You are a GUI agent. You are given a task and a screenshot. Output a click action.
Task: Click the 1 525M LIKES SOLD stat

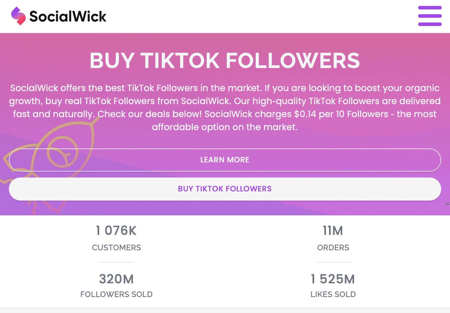coord(333,285)
